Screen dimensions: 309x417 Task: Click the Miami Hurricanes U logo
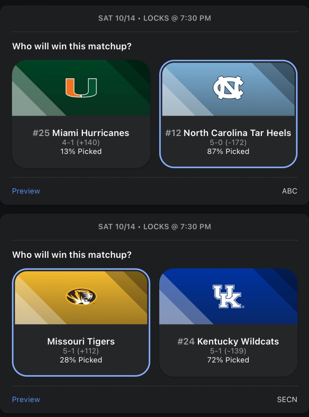tap(81, 88)
